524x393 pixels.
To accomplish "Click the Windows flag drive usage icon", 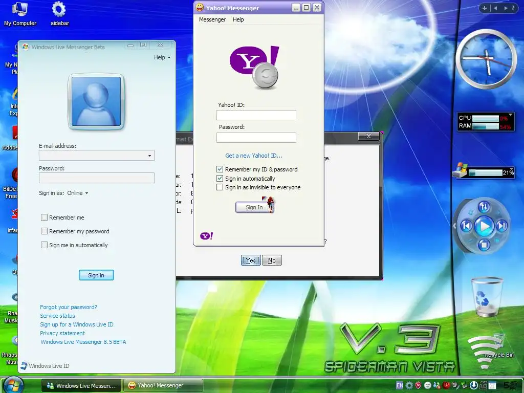I will (x=460, y=170).
